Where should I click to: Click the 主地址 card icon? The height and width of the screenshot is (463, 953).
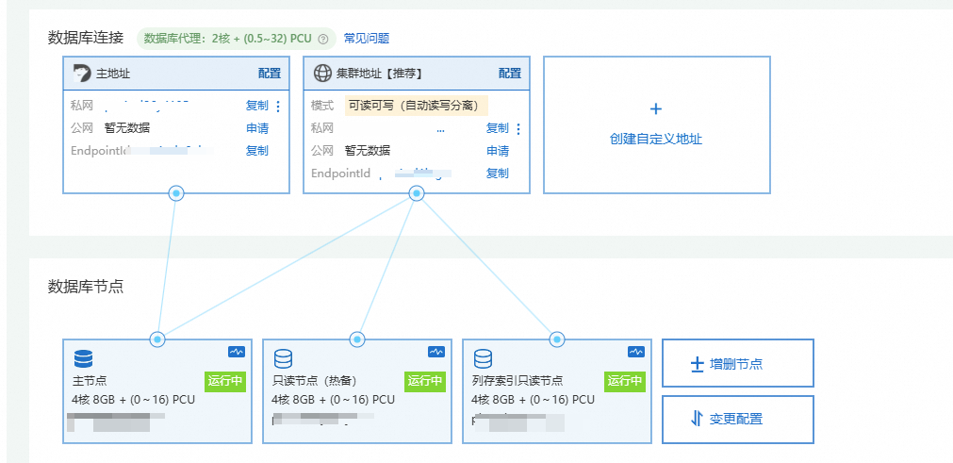81,74
